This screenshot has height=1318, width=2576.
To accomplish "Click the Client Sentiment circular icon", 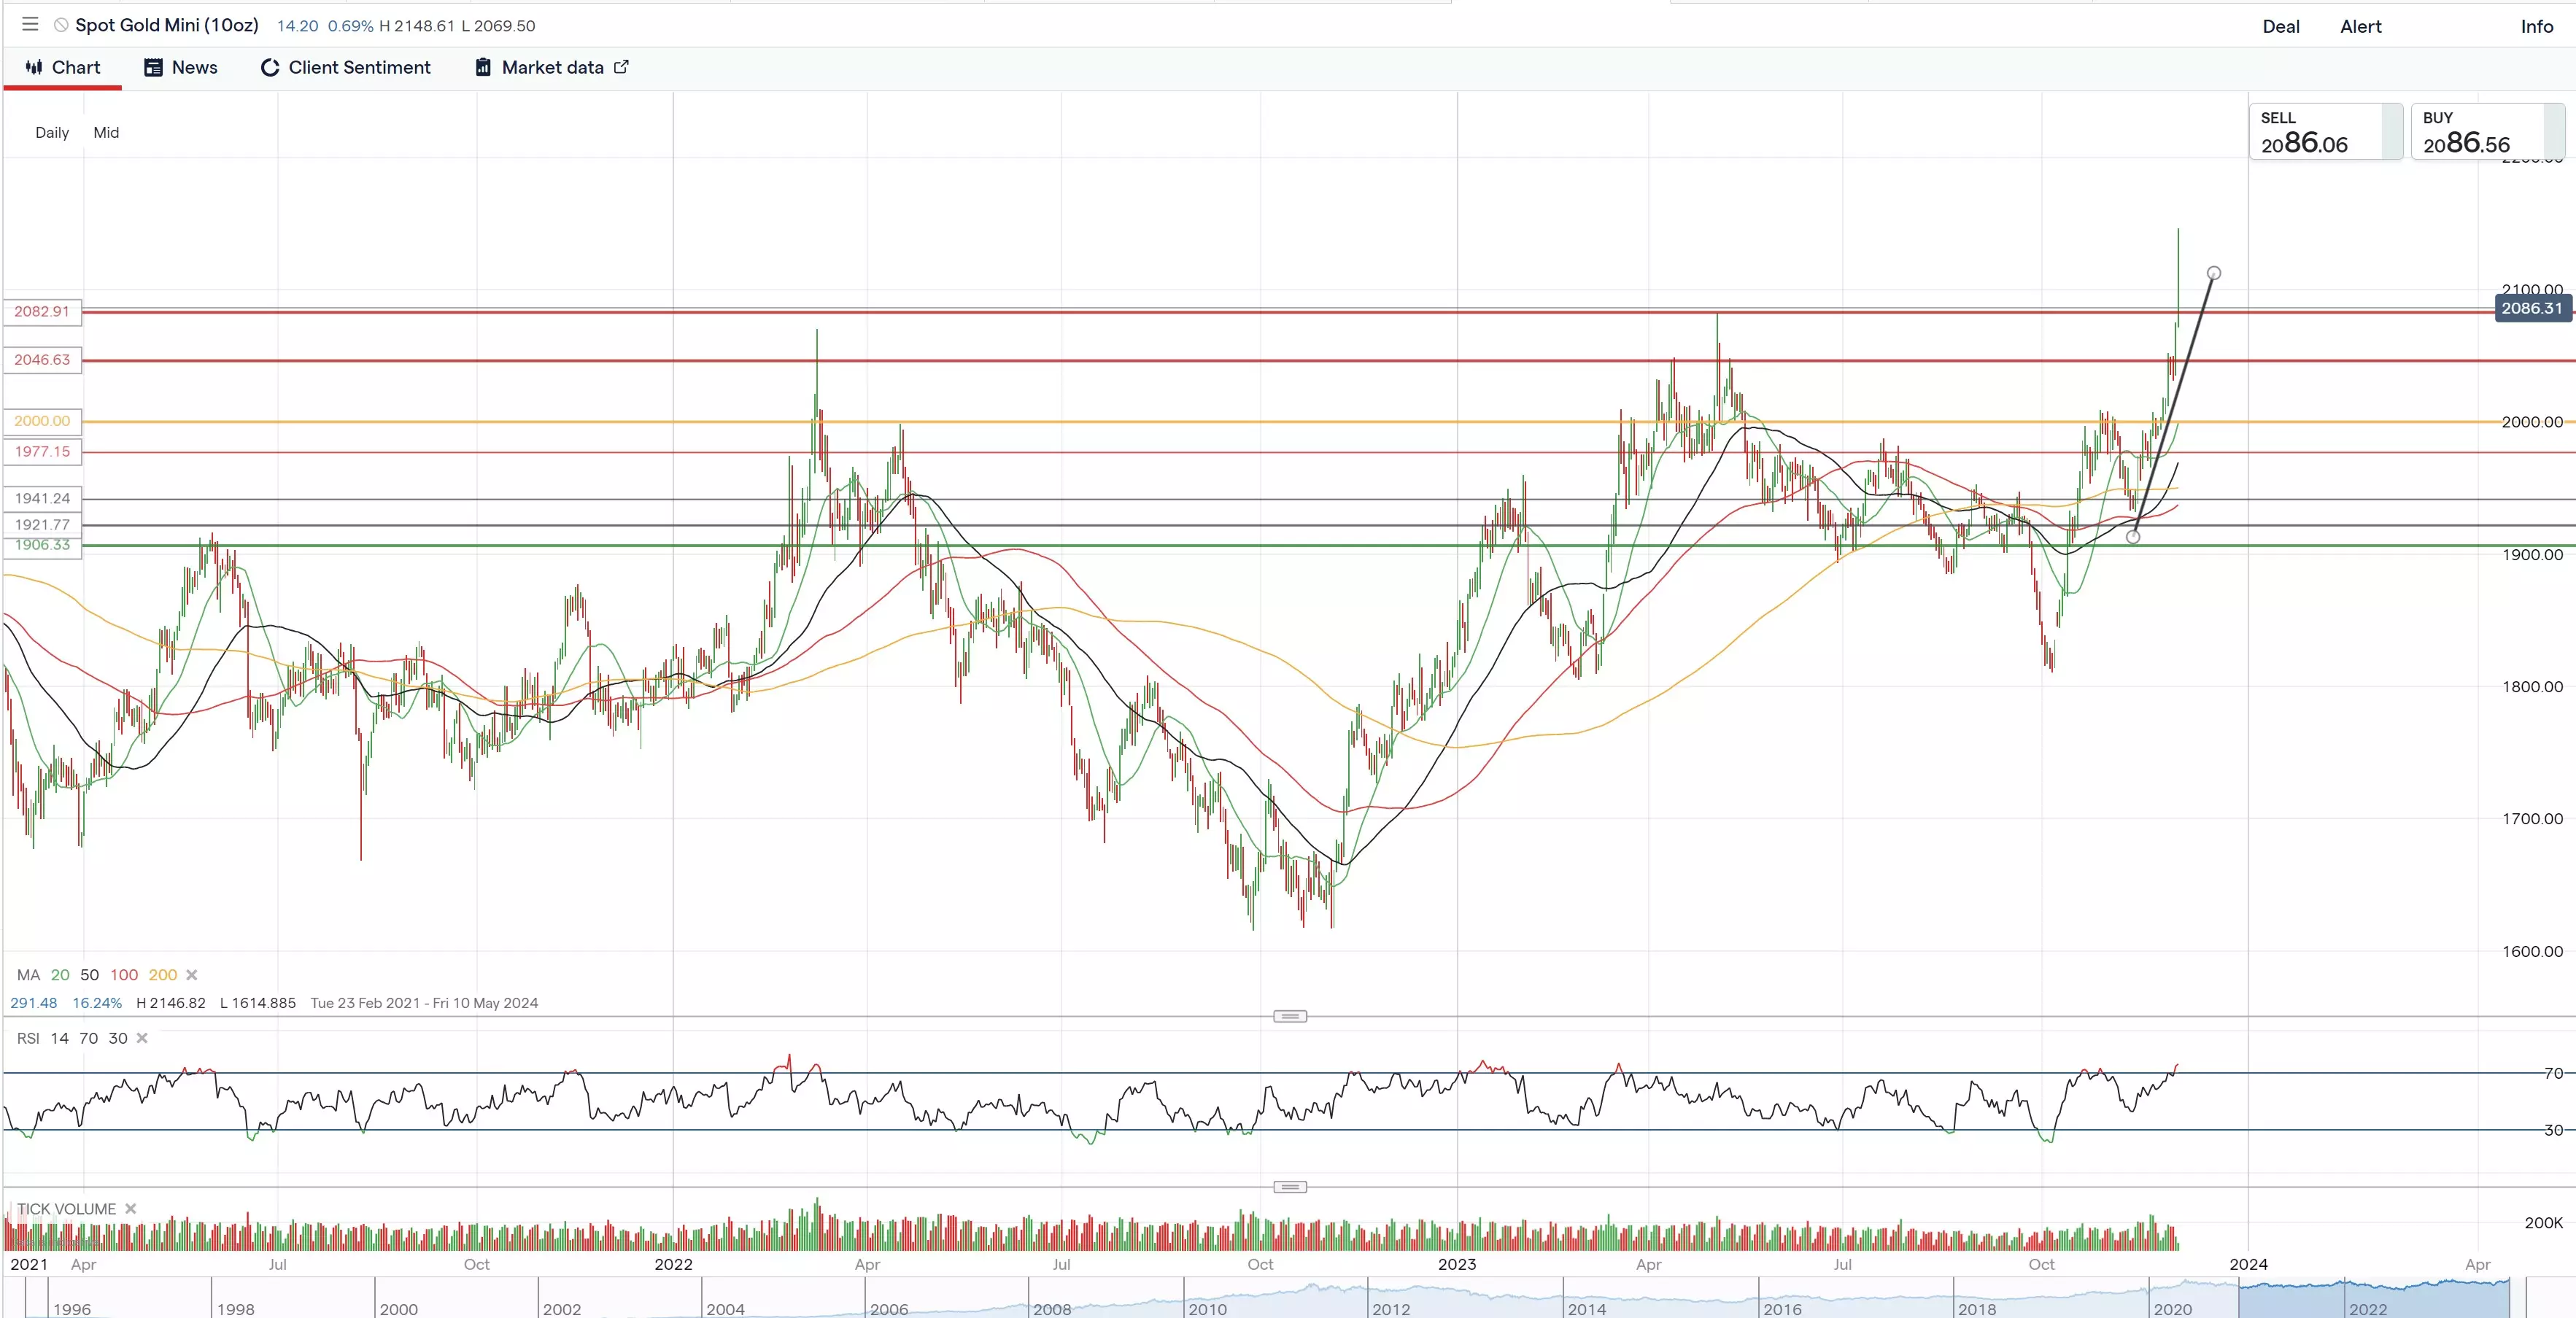I will click(x=269, y=67).
